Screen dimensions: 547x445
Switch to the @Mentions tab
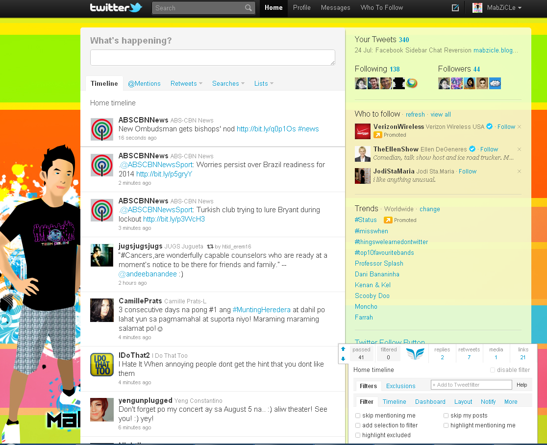pos(144,84)
